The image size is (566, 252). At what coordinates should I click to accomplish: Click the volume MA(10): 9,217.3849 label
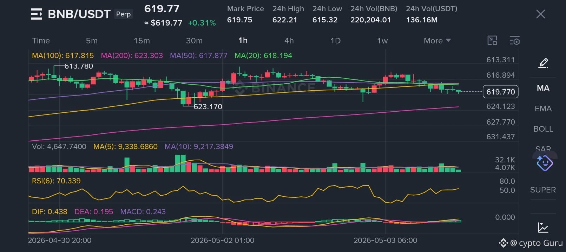[x=199, y=146]
